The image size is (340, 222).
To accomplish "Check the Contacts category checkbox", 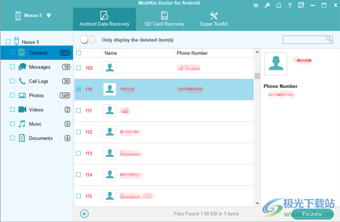I will [x=13, y=52].
